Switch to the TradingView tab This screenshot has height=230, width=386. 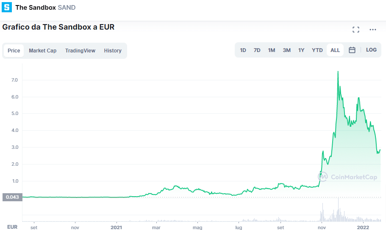click(80, 51)
